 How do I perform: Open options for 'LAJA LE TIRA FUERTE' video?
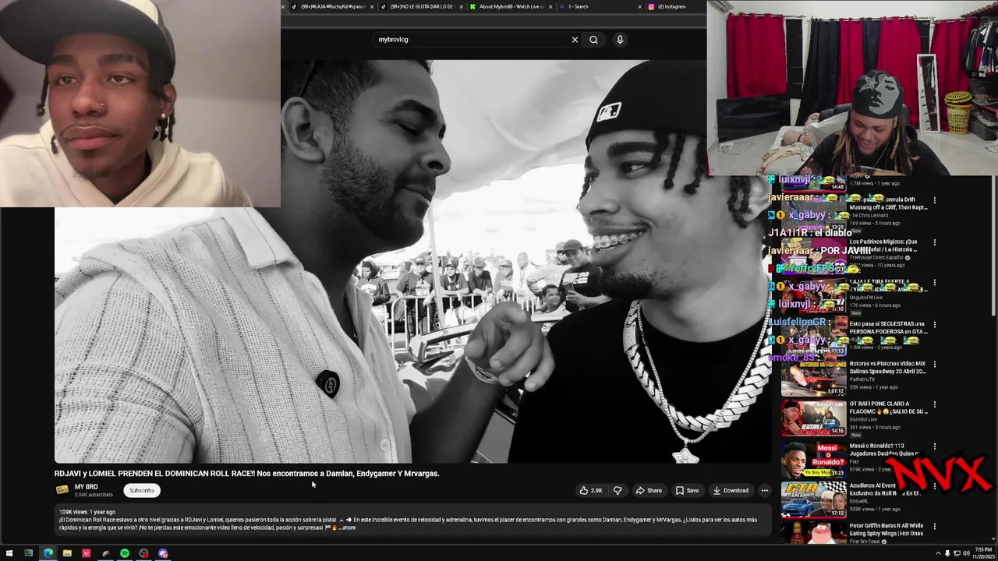pyautogui.click(x=935, y=284)
